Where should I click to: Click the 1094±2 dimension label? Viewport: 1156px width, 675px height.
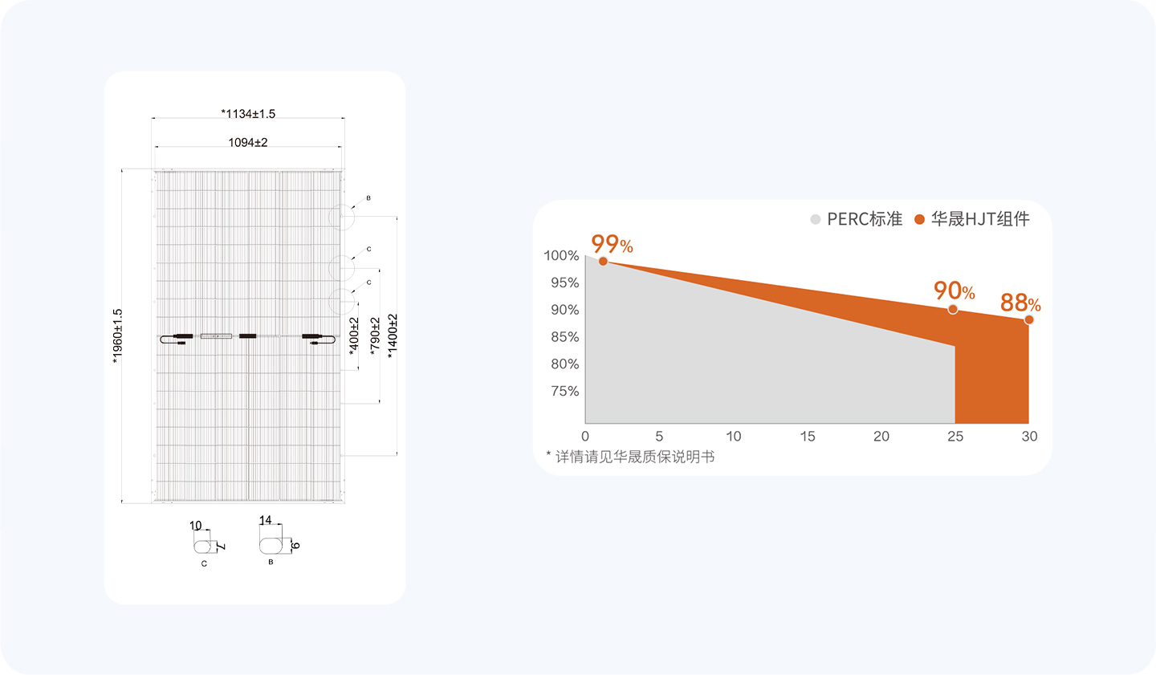point(248,142)
